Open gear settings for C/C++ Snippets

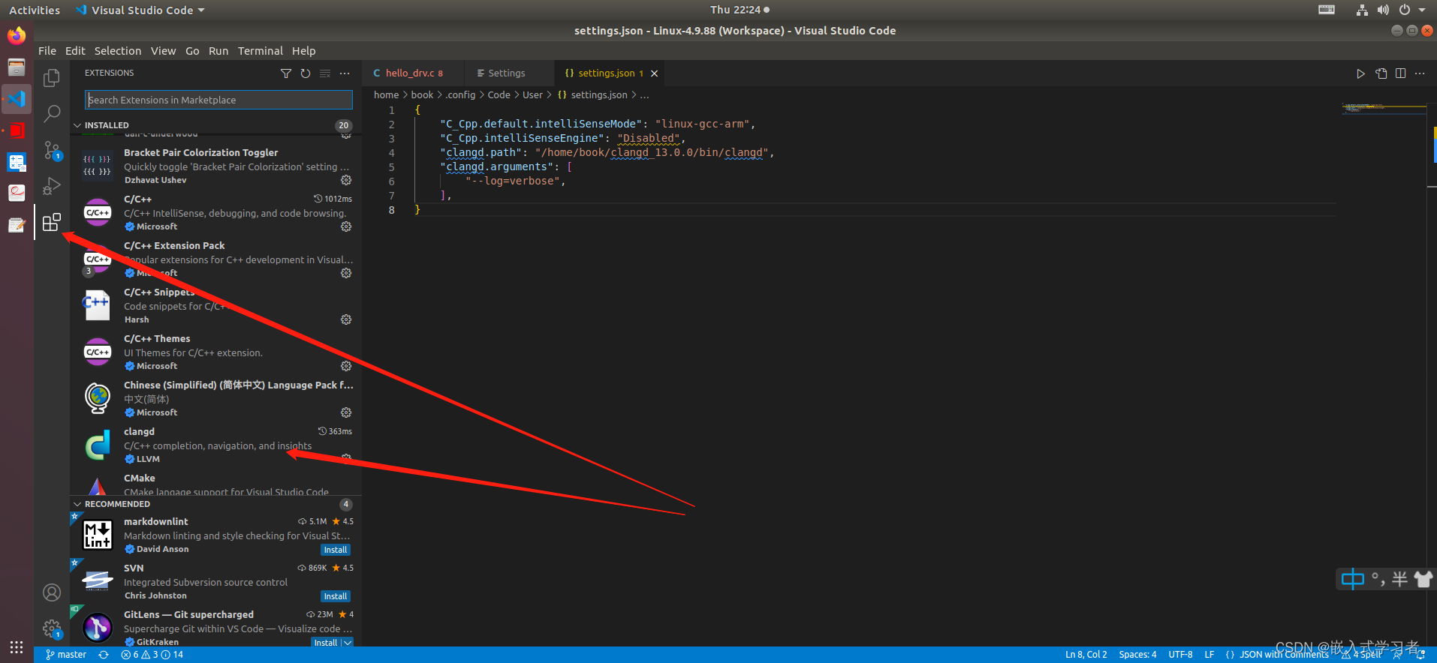point(346,319)
